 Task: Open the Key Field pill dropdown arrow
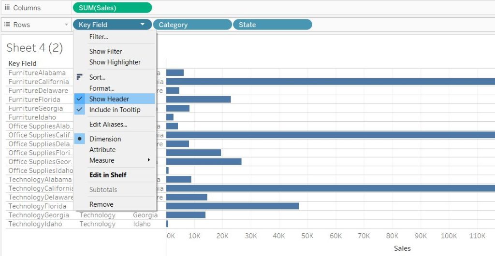pyautogui.click(x=143, y=25)
